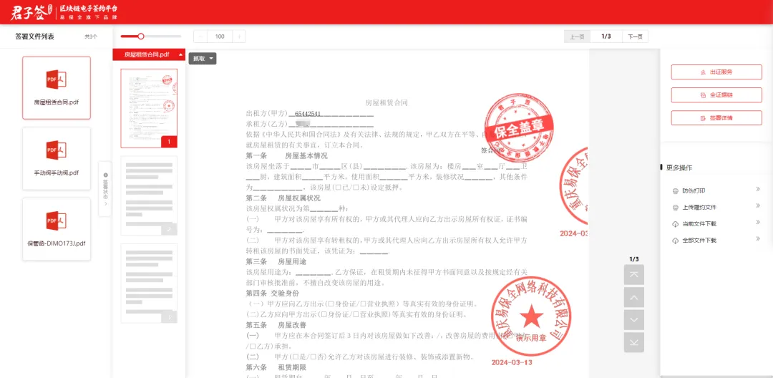This screenshot has width=773, height=378.
Task: Click the date 2024-03-13 under the star seal
Action: [512, 362]
